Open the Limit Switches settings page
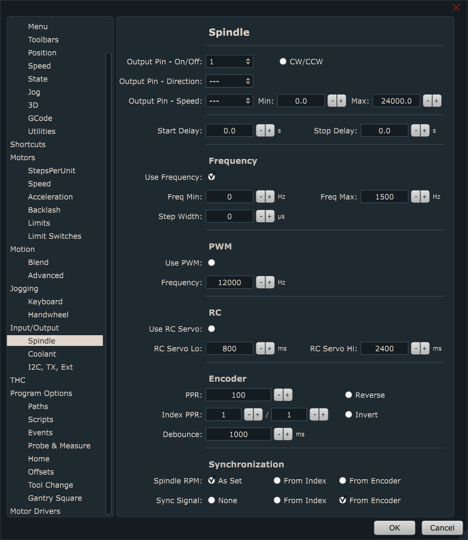Image resolution: width=468 pixels, height=540 pixels. pyautogui.click(x=54, y=236)
